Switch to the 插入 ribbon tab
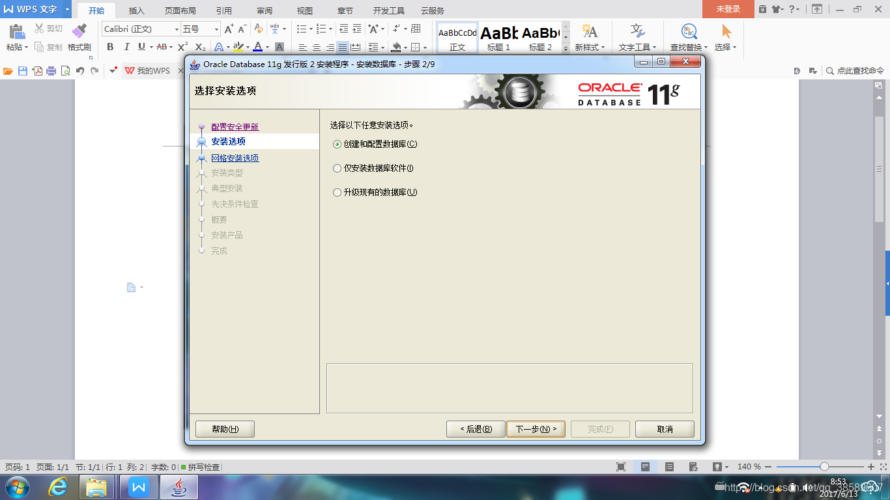This screenshot has width=890, height=500. click(x=136, y=10)
